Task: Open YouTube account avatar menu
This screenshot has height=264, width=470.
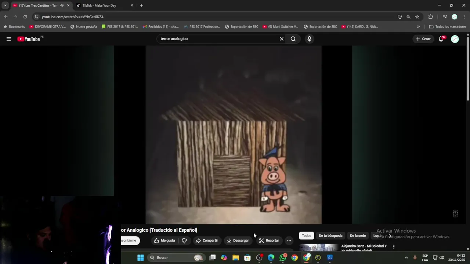Action: coord(455,39)
